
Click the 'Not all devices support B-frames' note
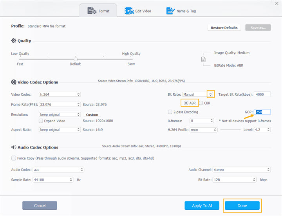coord(245,121)
